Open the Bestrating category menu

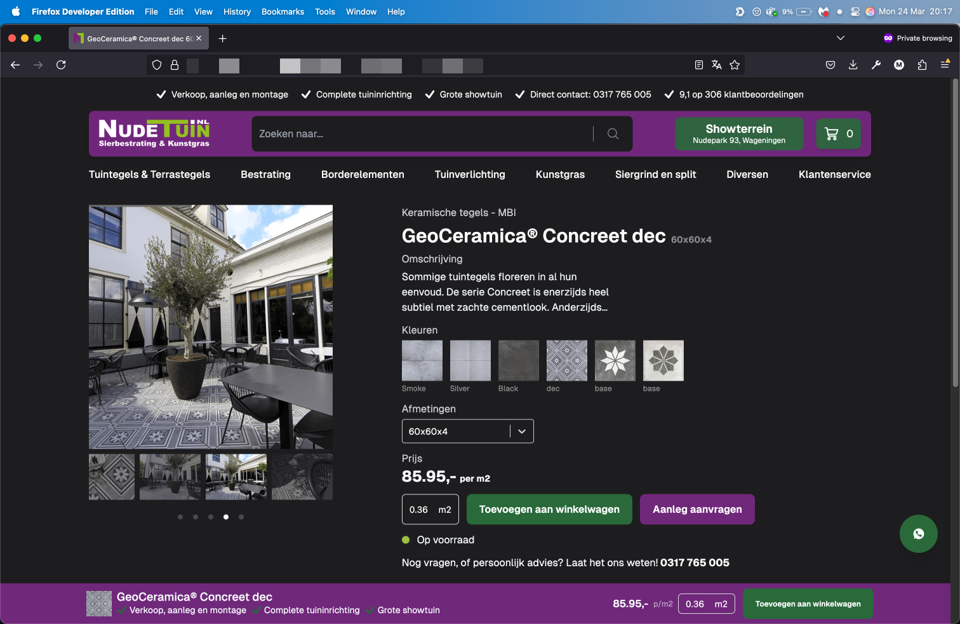(x=265, y=175)
